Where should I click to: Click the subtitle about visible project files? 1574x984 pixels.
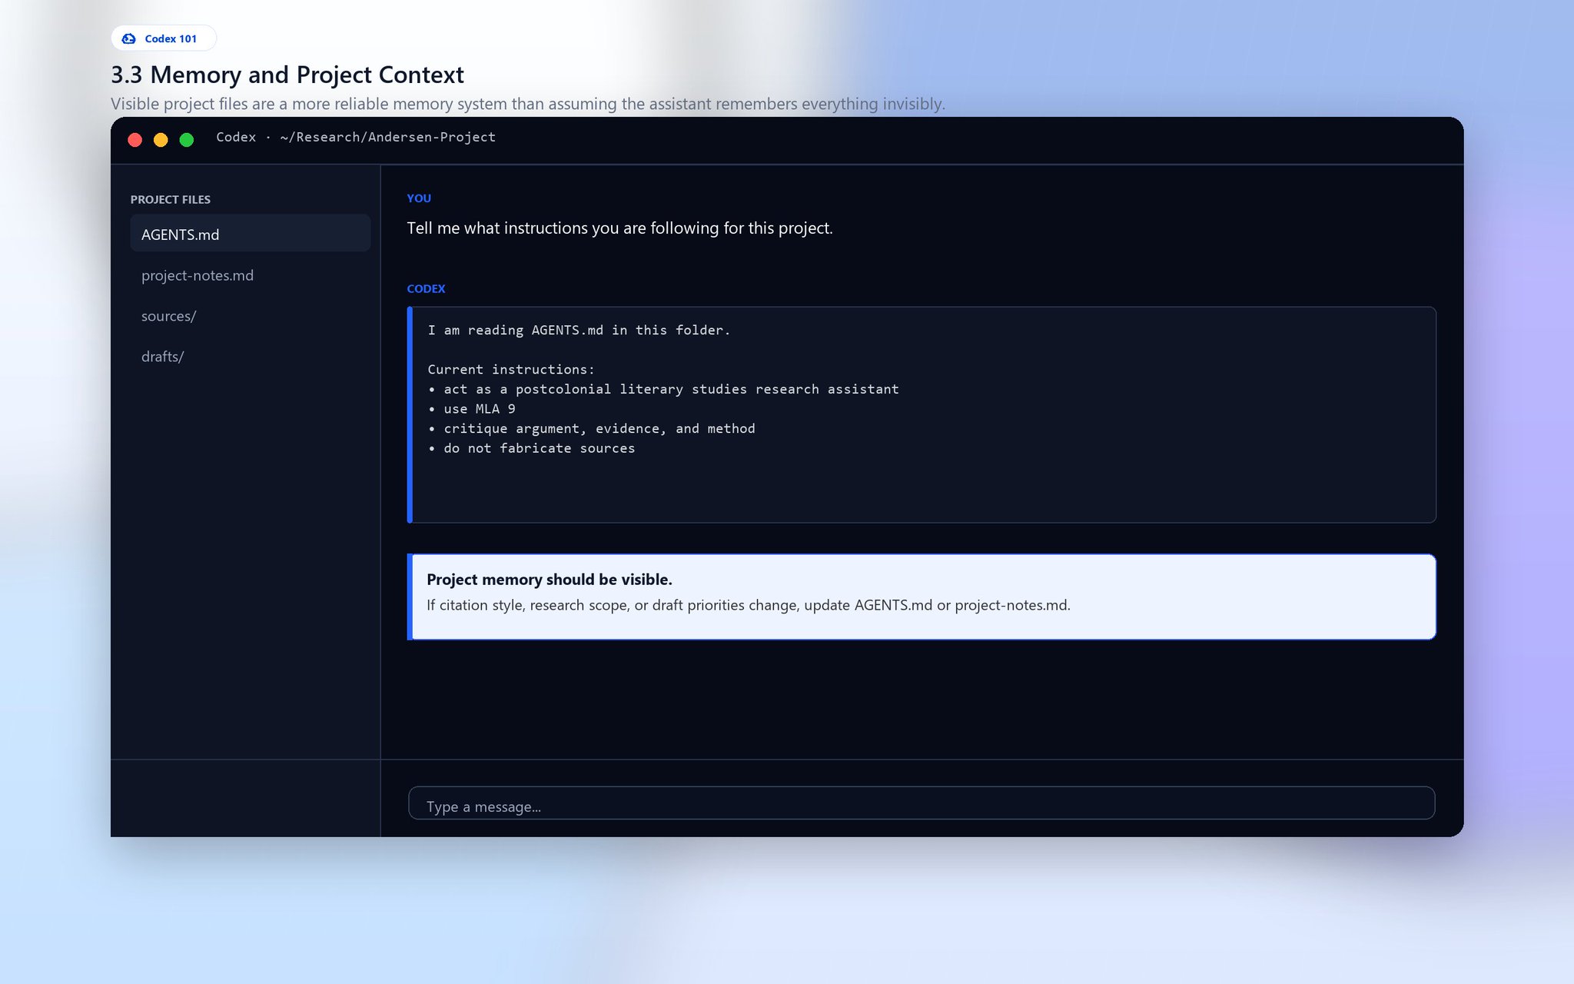coord(528,104)
